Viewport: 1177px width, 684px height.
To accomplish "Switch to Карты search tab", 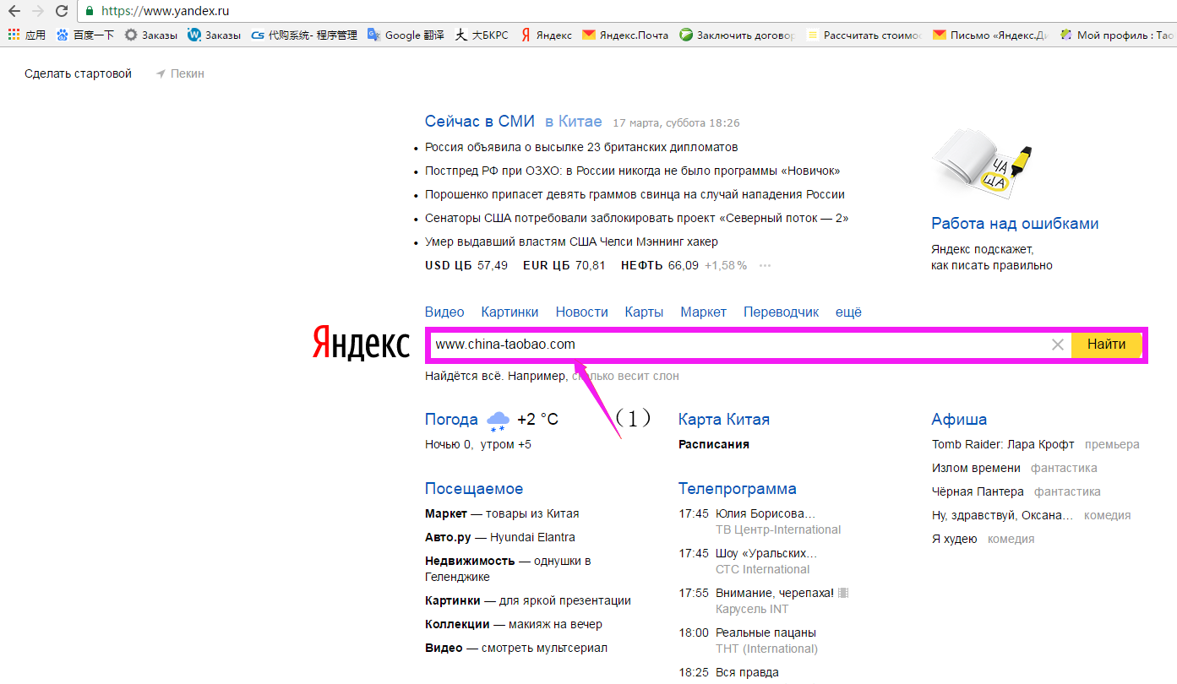I will pos(644,312).
